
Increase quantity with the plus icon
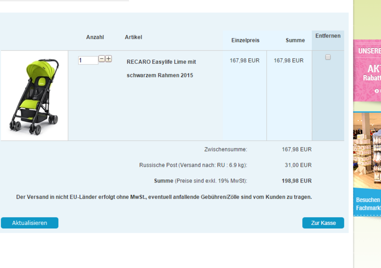click(108, 59)
